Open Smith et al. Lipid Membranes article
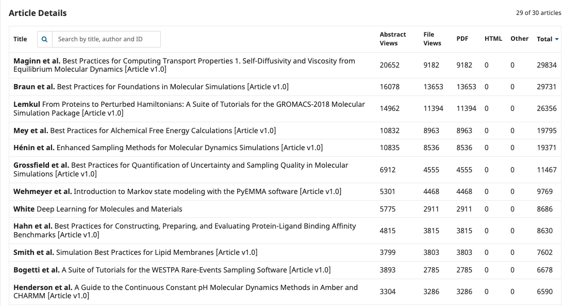 click(135, 252)
